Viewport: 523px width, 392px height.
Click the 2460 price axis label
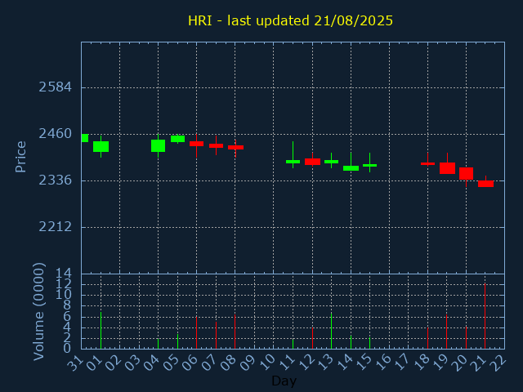[x=56, y=134]
